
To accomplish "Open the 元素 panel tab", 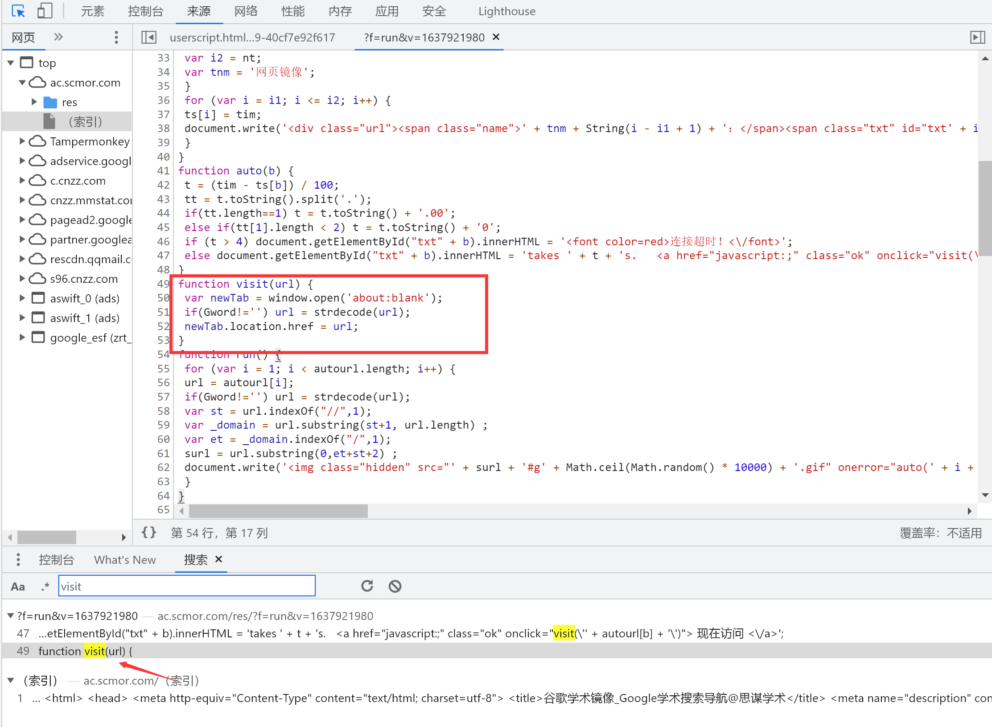I will click(92, 11).
